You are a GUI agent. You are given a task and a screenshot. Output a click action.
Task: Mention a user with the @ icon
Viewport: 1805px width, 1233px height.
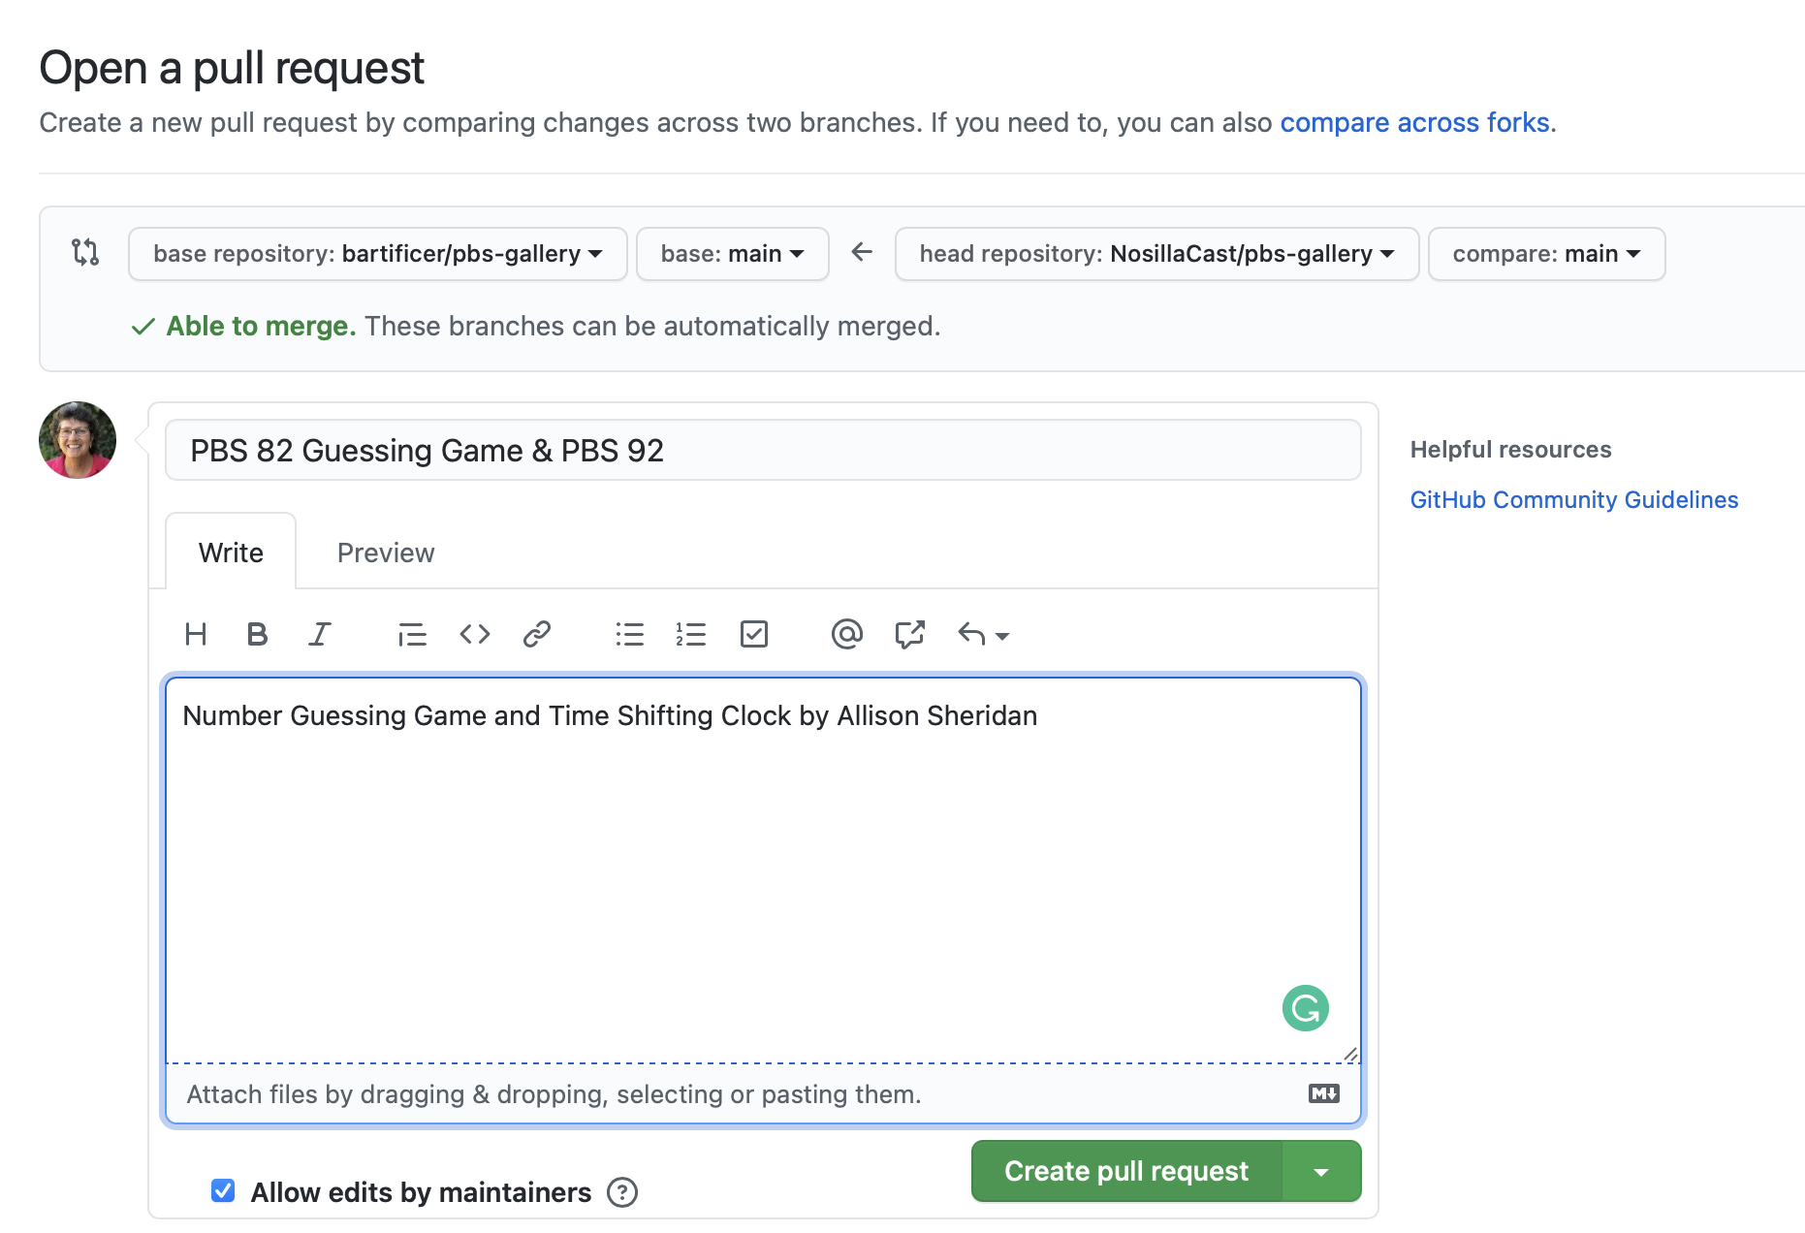point(846,634)
